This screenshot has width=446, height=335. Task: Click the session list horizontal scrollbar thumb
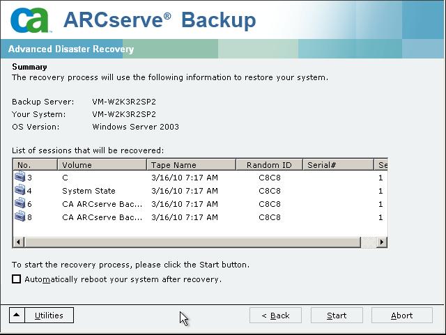[193, 242]
